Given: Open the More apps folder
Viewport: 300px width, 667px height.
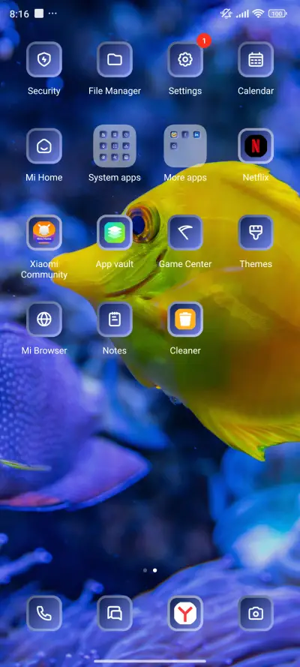Looking at the screenshot, I should coord(185,146).
